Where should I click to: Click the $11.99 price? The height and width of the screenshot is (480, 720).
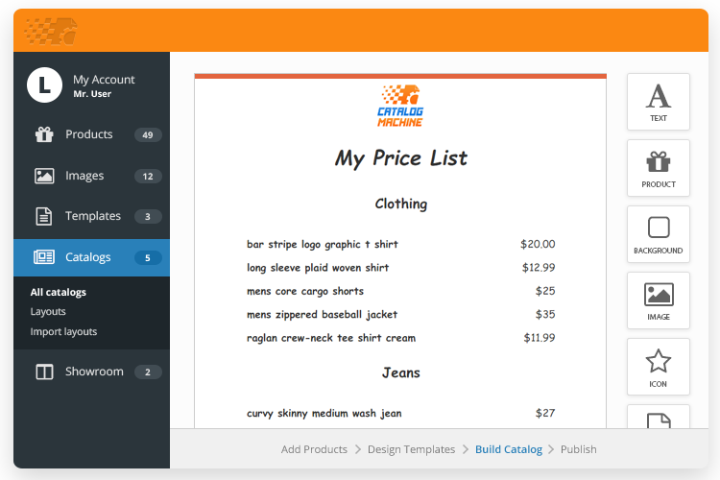pos(540,338)
